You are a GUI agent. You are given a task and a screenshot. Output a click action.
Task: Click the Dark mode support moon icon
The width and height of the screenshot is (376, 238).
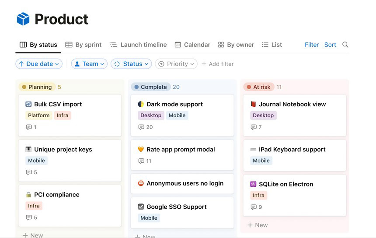(x=141, y=104)
